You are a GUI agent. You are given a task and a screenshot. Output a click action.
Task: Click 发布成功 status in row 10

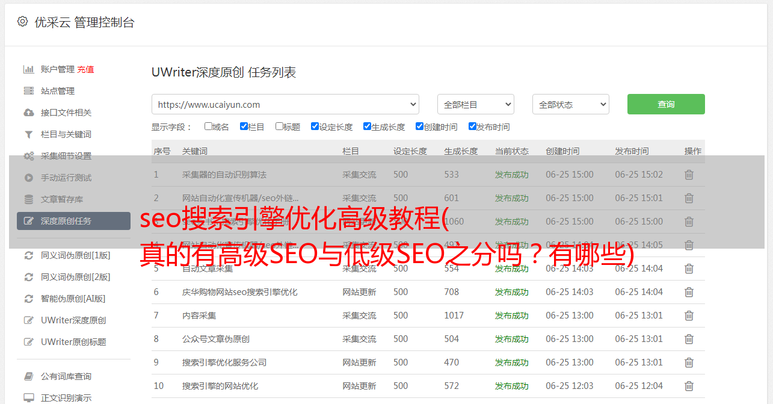click(x=512, y=386)
